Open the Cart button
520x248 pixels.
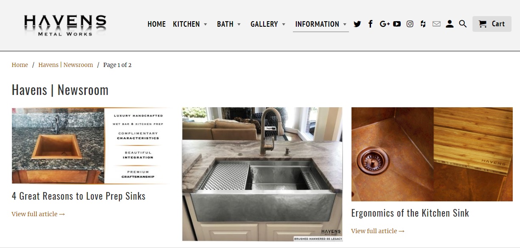492,24
